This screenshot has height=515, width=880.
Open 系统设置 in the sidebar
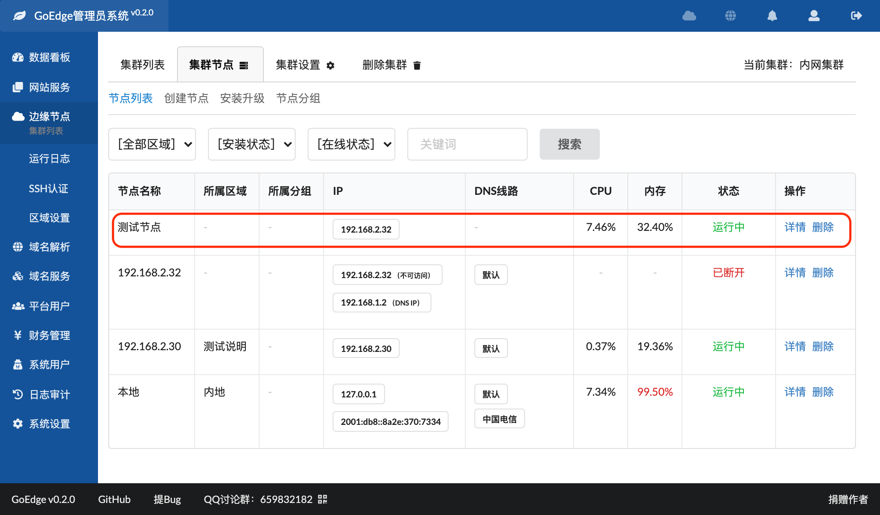coord(49,424)
